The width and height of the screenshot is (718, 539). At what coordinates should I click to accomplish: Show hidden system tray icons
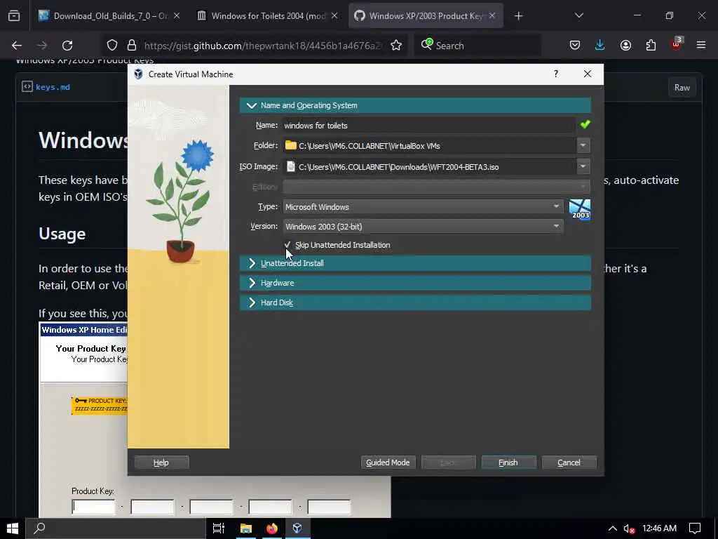click(612, 528)
